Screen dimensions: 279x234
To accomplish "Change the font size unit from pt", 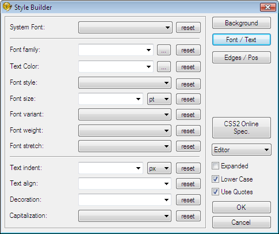I will (x=159, y=99).
